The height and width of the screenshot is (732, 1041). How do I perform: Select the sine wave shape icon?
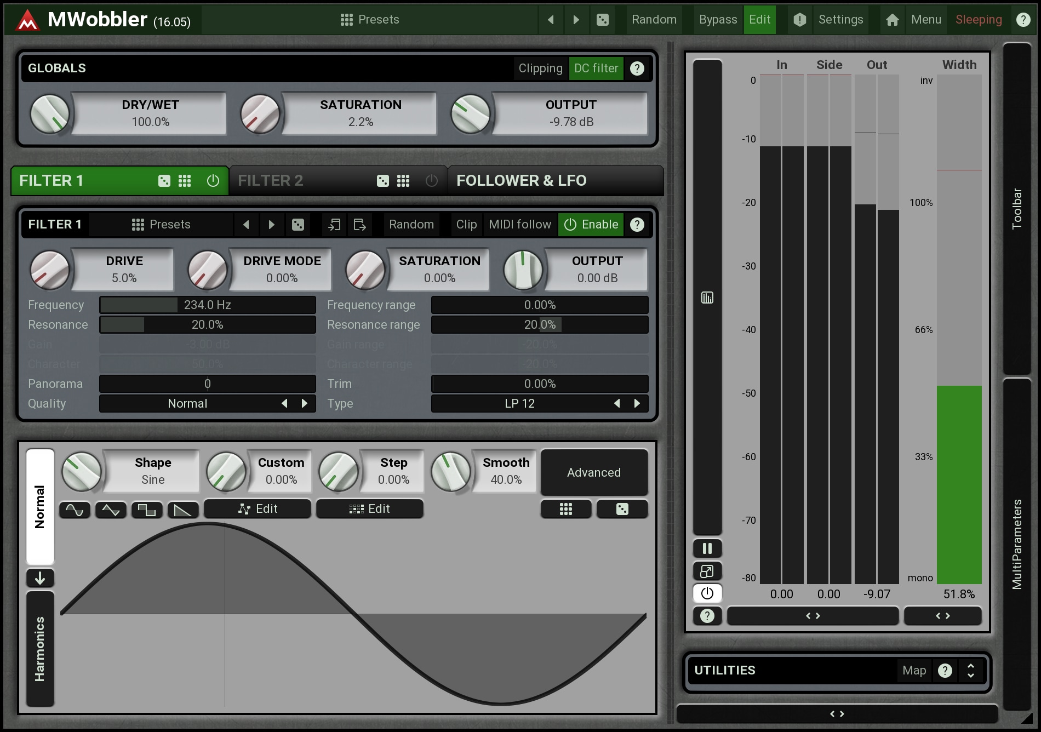tap(75, 510)
